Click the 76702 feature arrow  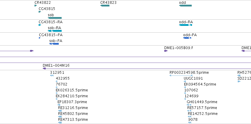coord(56,87)
